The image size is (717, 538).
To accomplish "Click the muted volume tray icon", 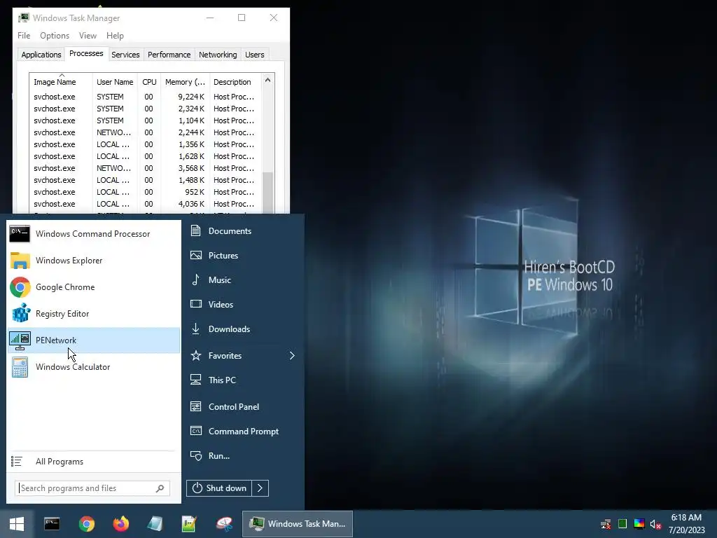I will (655, 524).
